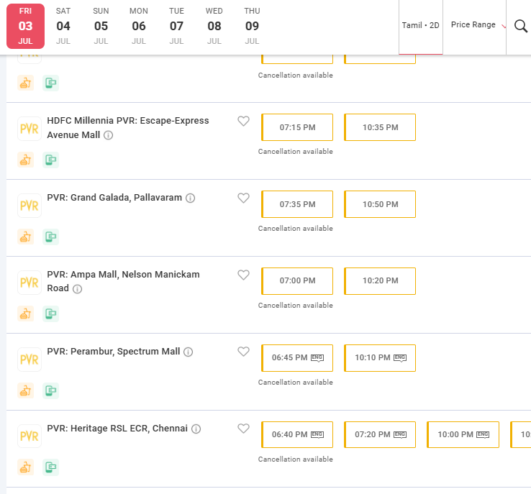This screenshot has width=531, height=494.
Task: Book 07:15 PM show at Escape-Express Avenue
Action: click(297, 127)
